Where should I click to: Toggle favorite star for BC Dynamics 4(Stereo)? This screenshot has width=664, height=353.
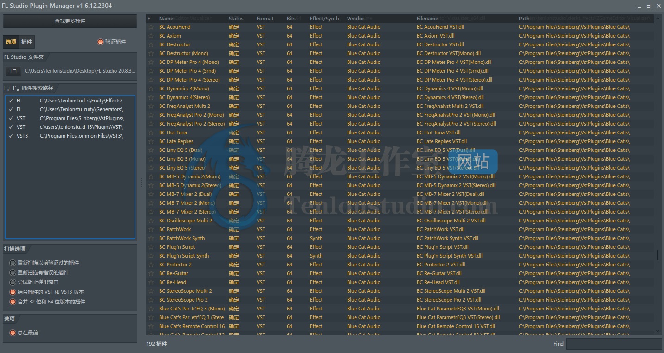151,97
